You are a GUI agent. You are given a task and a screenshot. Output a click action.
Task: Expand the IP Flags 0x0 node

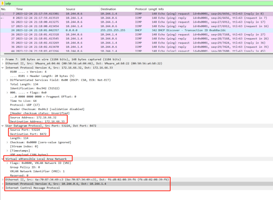click(7, 93)
